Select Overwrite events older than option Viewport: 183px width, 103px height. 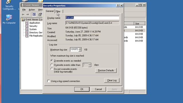[x=51, y=65]
